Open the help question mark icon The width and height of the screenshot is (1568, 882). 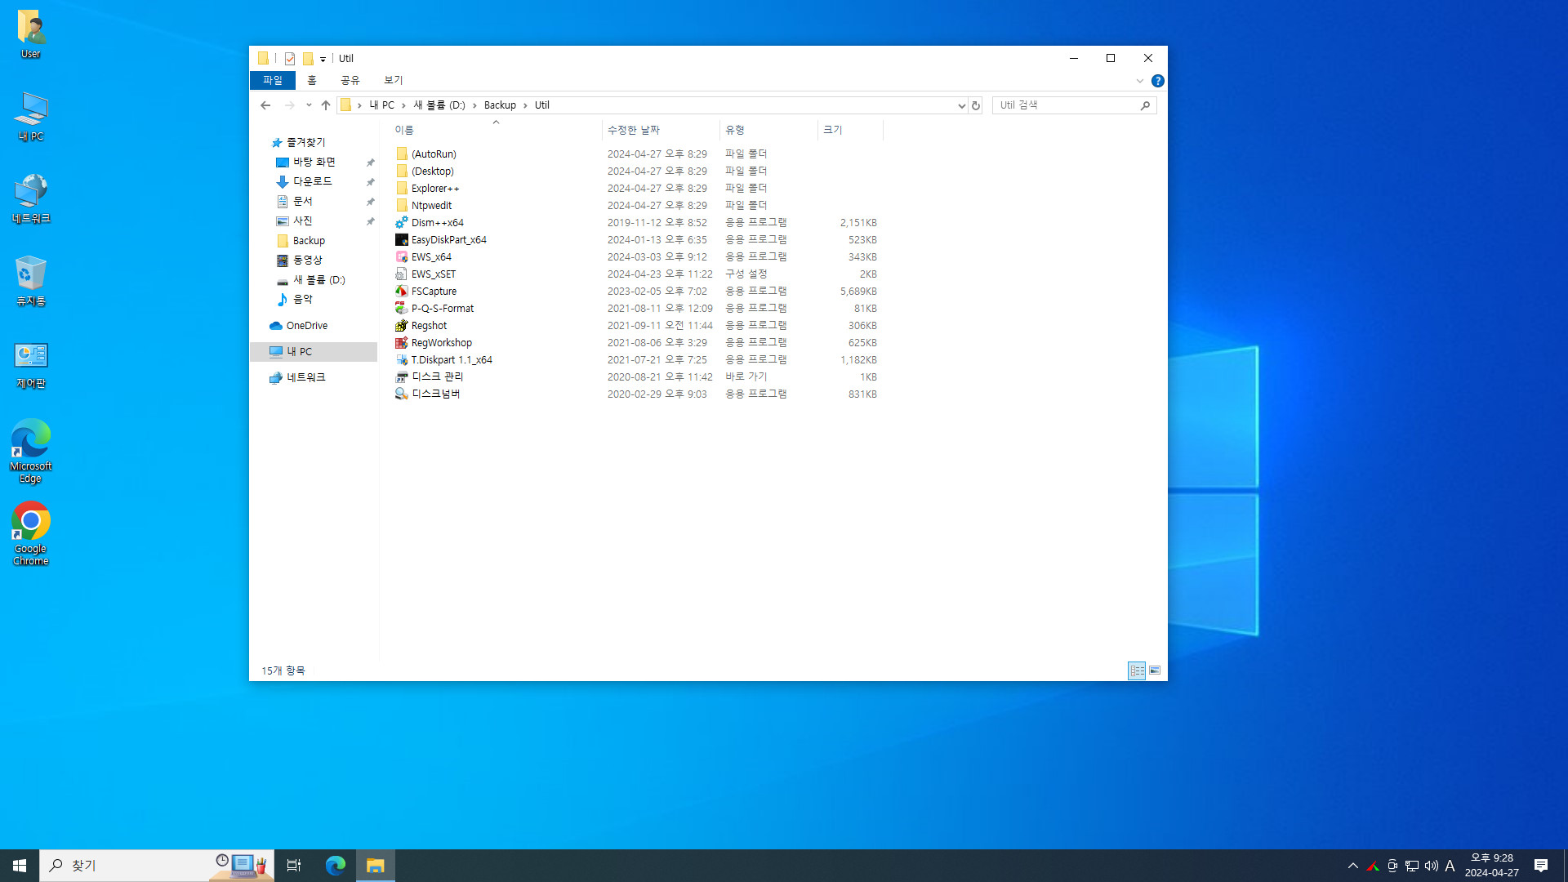[x=1157, y=81]
